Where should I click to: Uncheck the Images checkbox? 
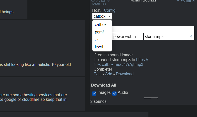(94, 94)
